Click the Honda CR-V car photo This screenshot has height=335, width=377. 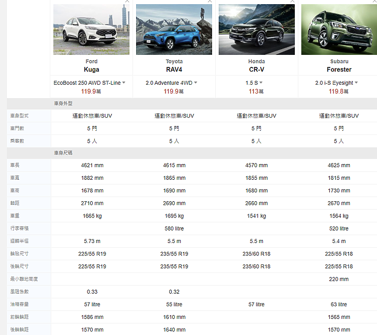(x=257, y=29)
